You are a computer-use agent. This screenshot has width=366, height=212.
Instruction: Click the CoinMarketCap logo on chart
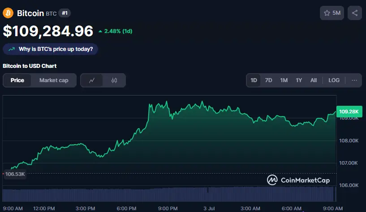tap(298, 180)
